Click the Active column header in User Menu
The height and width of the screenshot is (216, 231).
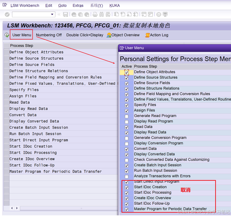[x=127, y=66]
